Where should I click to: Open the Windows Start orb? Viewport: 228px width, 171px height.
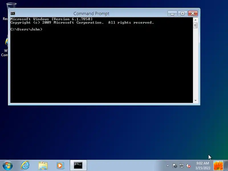click(x=8, y=166)
